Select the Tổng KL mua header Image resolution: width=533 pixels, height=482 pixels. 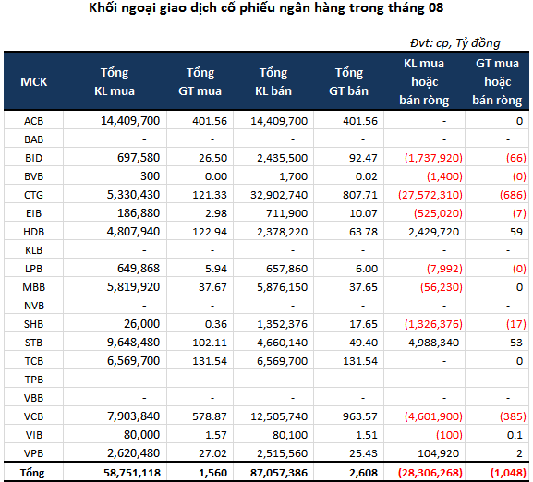[x=115, y=82]
